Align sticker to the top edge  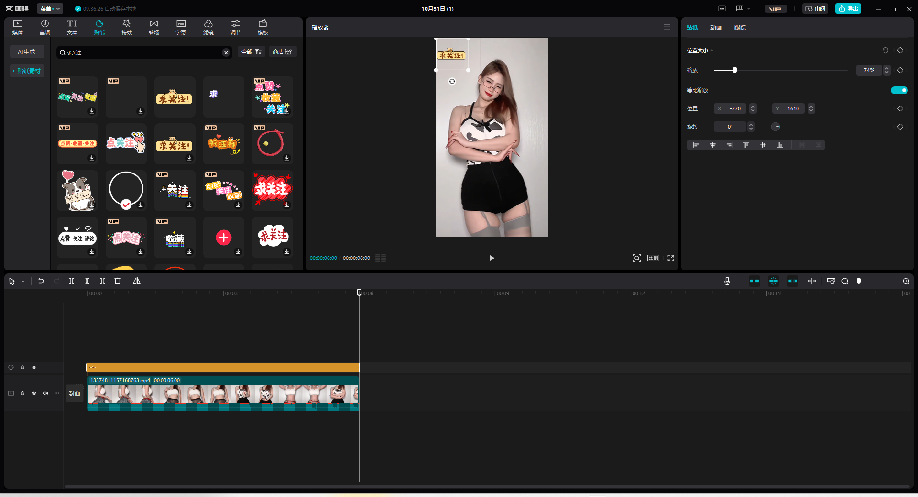point(746,145)
